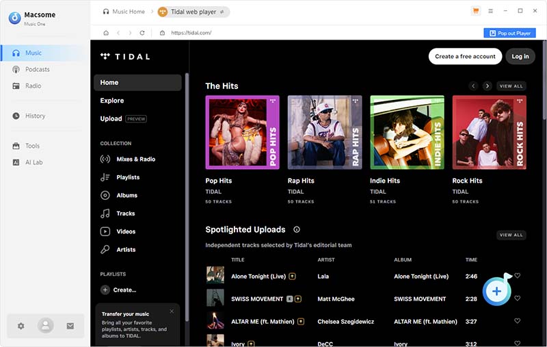This screenshot has height=347, width=547.
Task: Click Create a free account button
Action: (465, 56)
